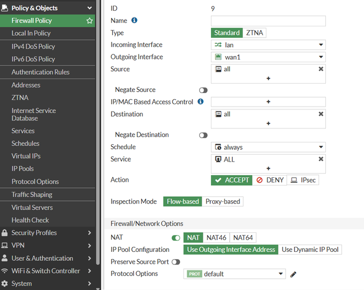Viewport: 364px width, 290px height.
Task: Open the Virtual IPs sidebar item
Action: pyautogui.click(x=26, y=156)
